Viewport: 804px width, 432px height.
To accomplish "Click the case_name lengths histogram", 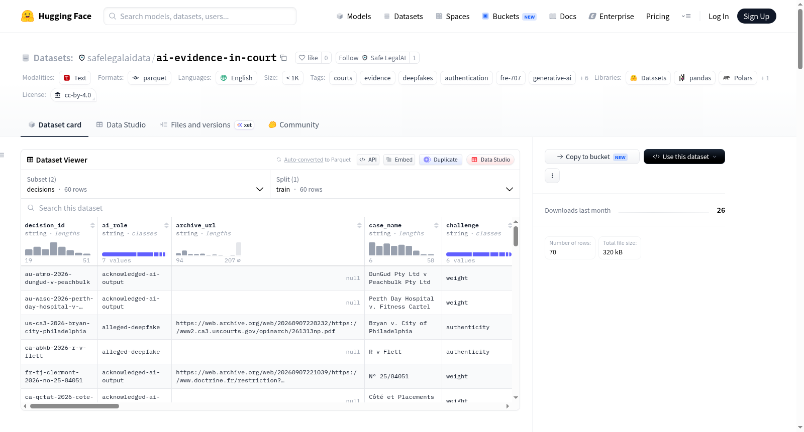I will click(401, 249).
